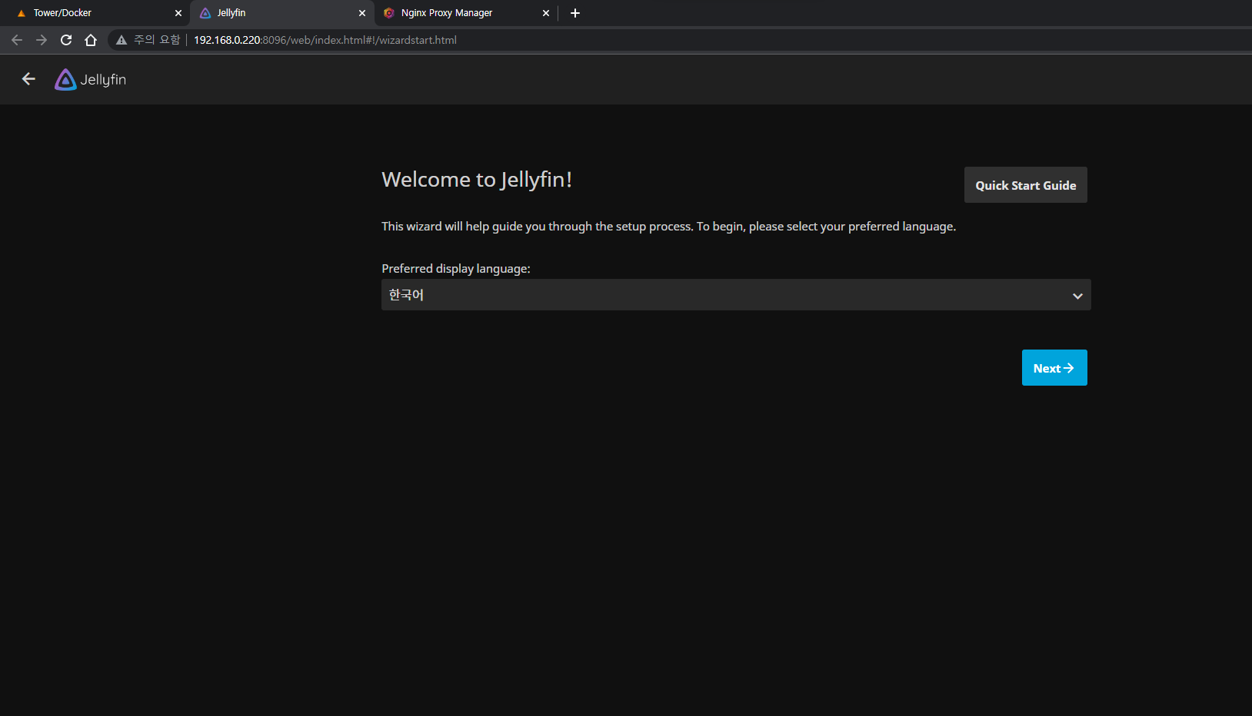This screenshot has width=1252, height=716.
Task: Open a new browser tab with plus icon
Action: [575, 13]
